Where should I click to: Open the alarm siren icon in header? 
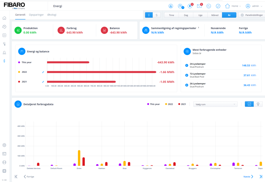(x=171, y=6)
